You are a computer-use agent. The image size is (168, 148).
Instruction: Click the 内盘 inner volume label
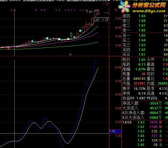pos(150,83)
